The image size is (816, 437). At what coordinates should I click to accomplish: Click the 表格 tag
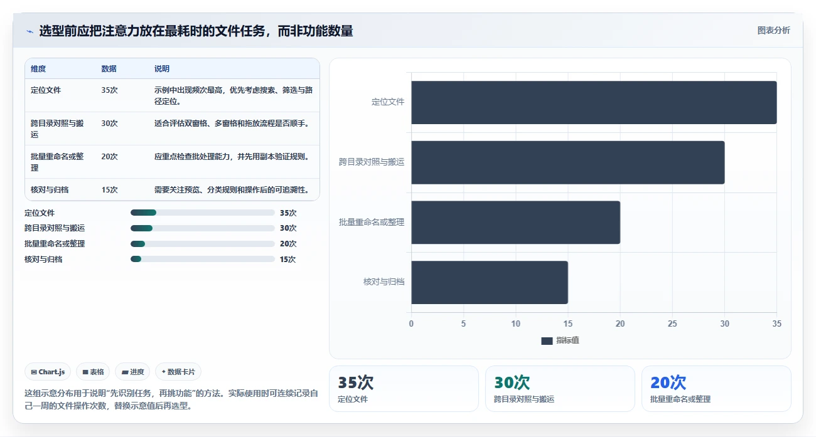(x=93, y=372)
